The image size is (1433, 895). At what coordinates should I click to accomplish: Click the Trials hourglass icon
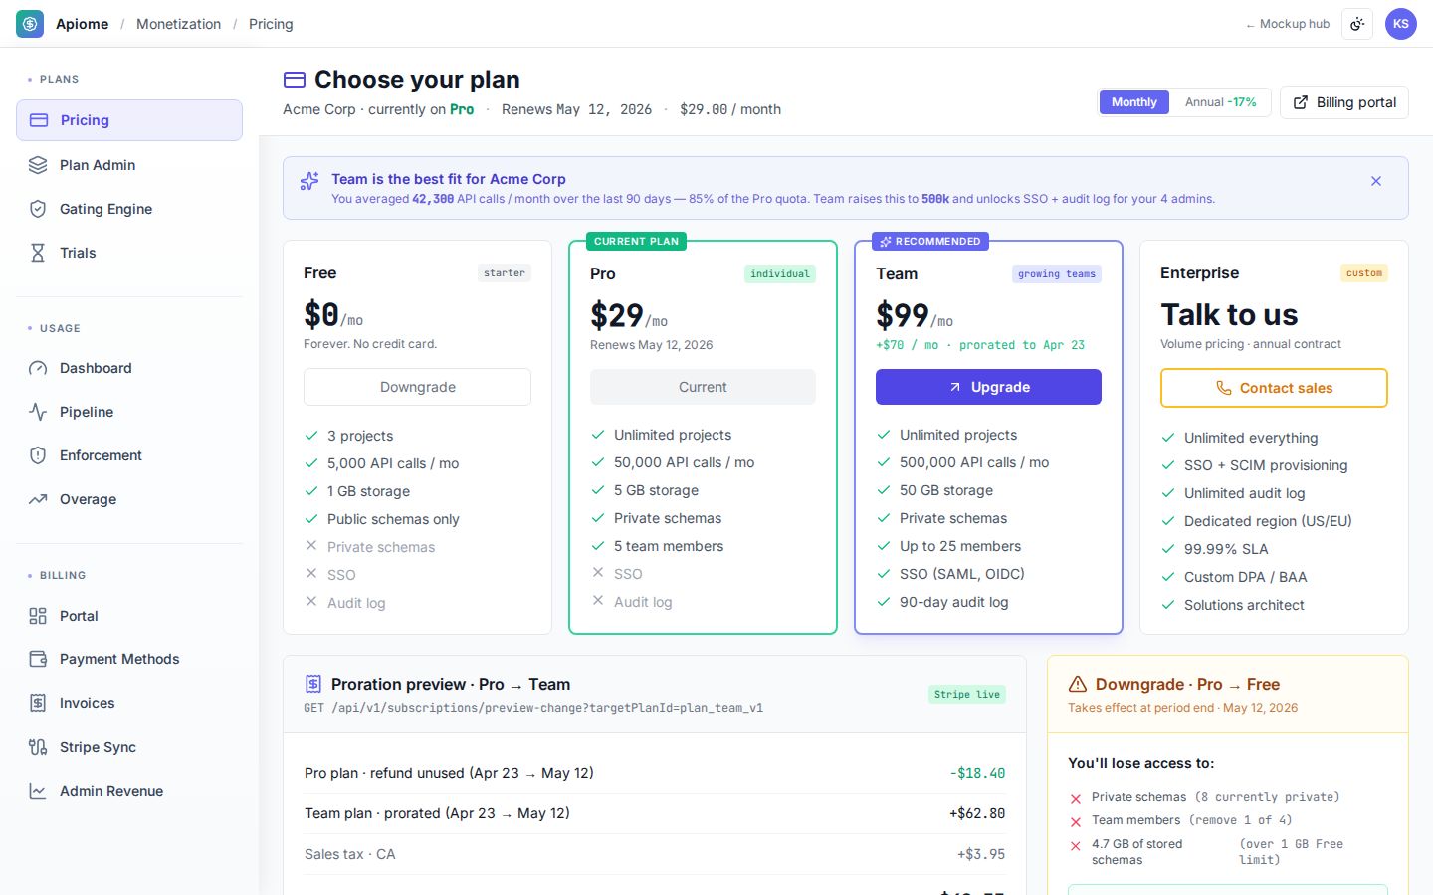(x=38, y=253)
